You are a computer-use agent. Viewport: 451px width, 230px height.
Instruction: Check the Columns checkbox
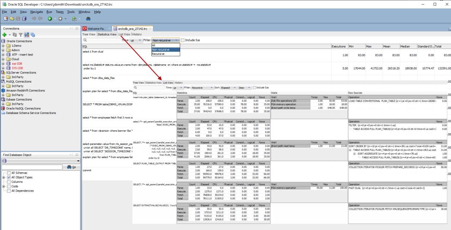[x=9, y=182]
